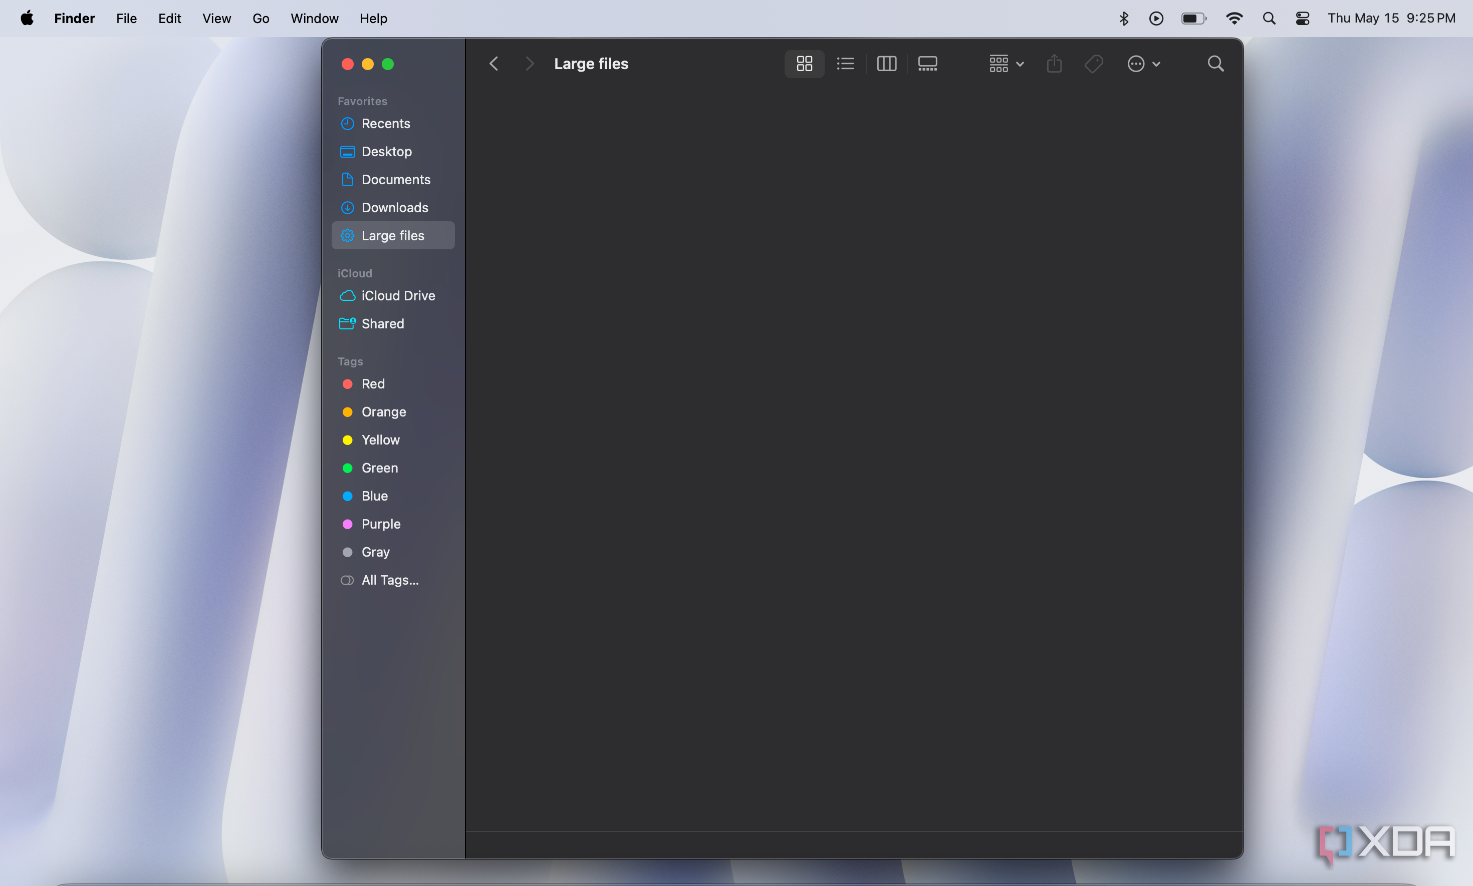
Task: Click the Large files window title
Action: tap(591, 64)
